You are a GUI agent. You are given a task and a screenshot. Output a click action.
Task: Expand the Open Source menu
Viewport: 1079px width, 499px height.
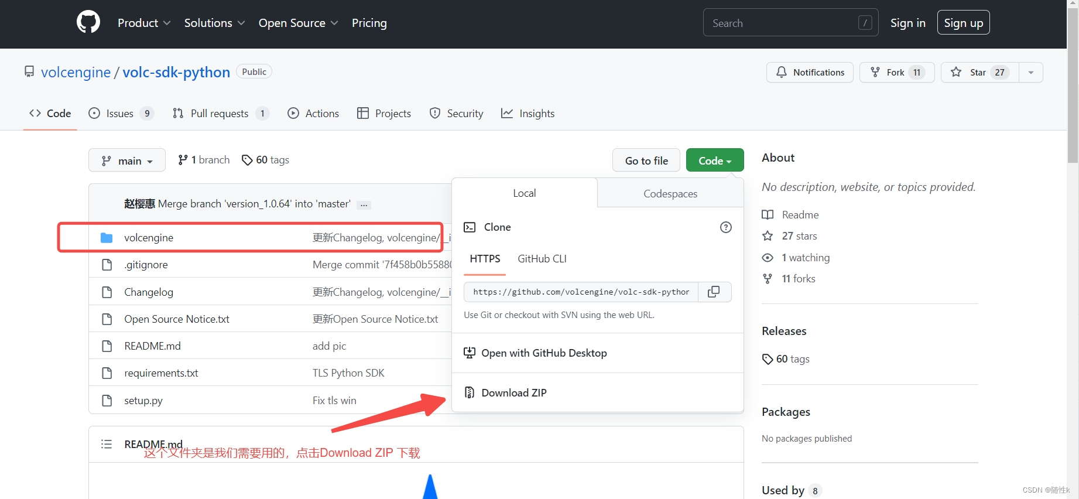pyautogui.click(x=298, y=23)
